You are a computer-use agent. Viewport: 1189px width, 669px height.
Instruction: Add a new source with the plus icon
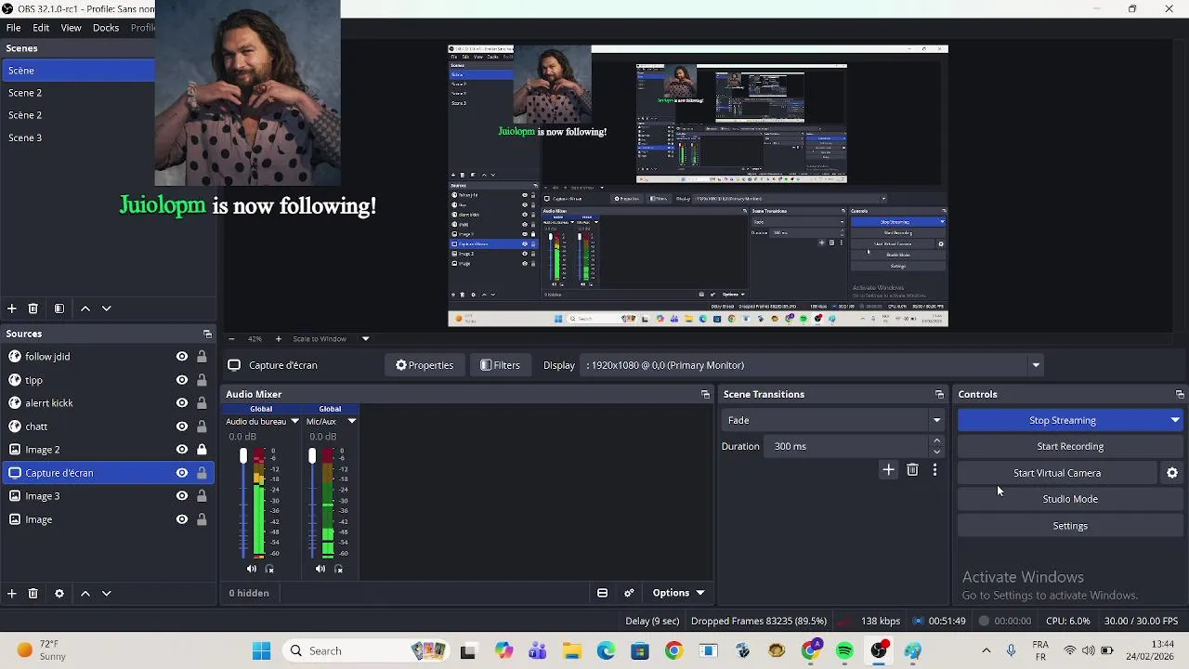coord(11,593)
